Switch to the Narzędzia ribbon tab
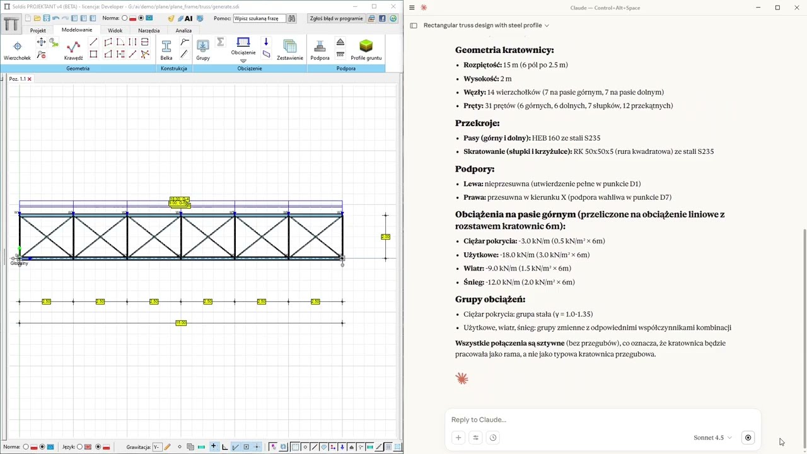 [x=149, y=30]
